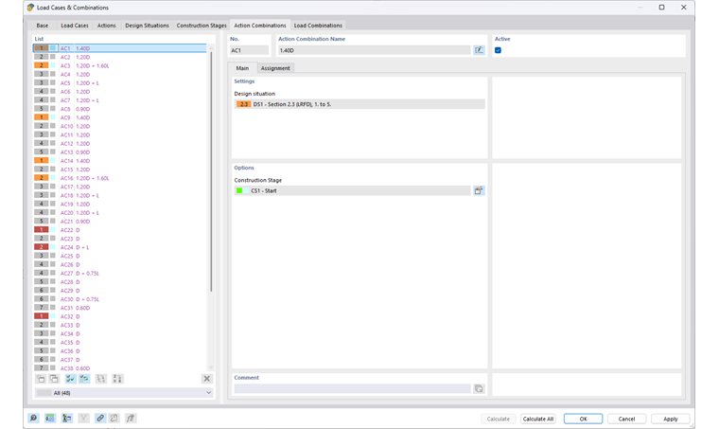Toggle the small checkbox square on the AC2 row

pos(53,57)
